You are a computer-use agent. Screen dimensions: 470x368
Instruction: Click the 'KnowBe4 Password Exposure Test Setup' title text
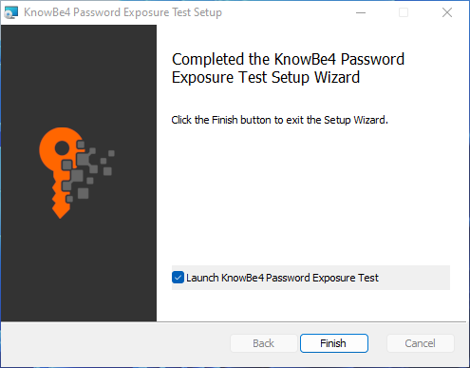122,12
